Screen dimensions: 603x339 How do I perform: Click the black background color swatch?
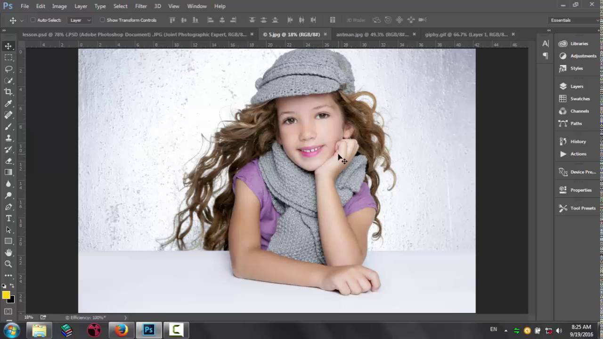click(12, 300)
